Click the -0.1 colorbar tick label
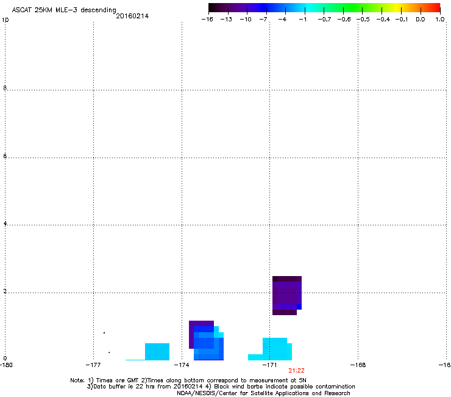451x397 pixels. (x=402, y=20)
